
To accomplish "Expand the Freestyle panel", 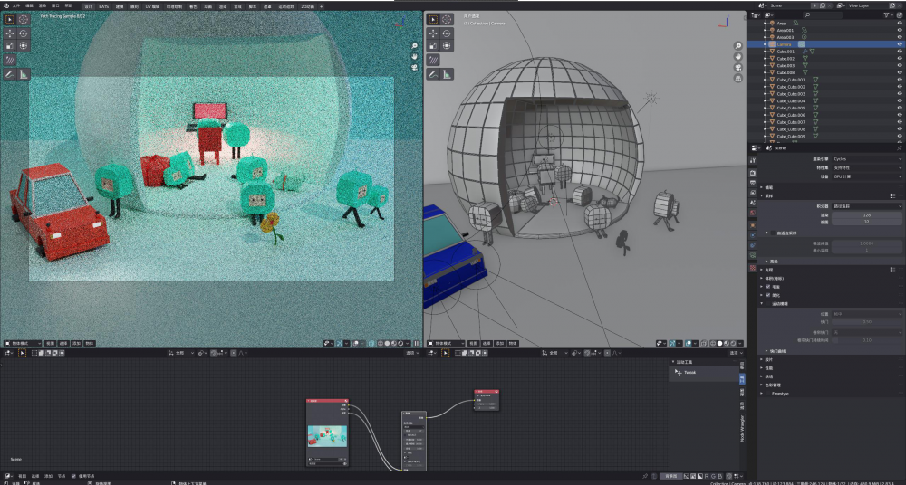I will pos(762,394).
